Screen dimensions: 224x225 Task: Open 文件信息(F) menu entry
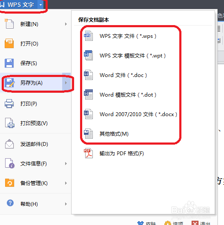(35, 163)
